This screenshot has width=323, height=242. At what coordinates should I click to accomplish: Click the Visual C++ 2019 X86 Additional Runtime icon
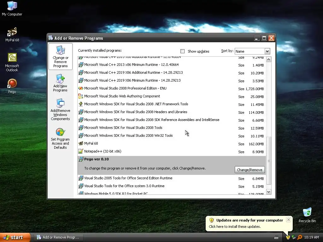pyautogui.click(x=80, y=72)
